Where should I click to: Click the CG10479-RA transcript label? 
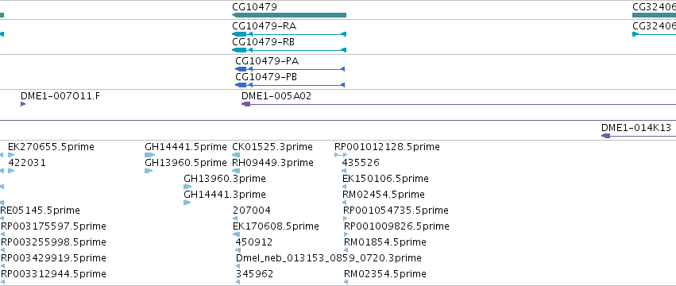tap(264, 26)
